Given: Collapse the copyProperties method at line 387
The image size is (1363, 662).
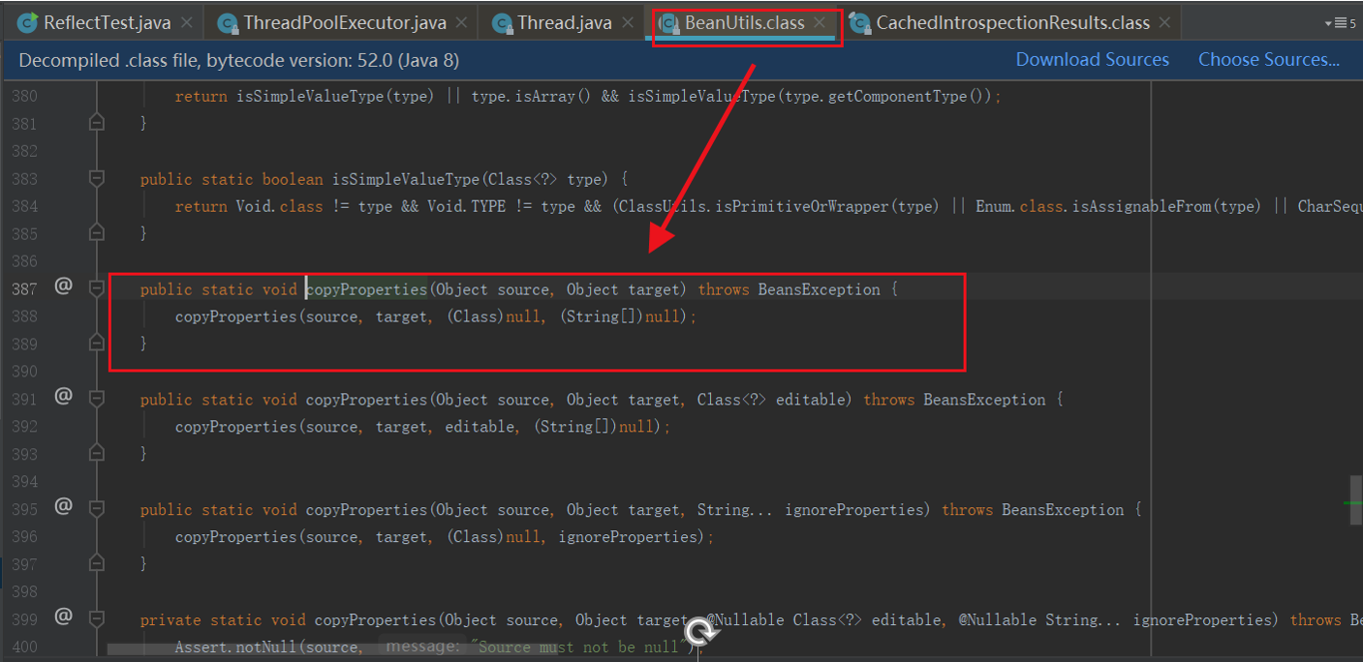Looking at the screenshot, I should [x=96, y=288].
